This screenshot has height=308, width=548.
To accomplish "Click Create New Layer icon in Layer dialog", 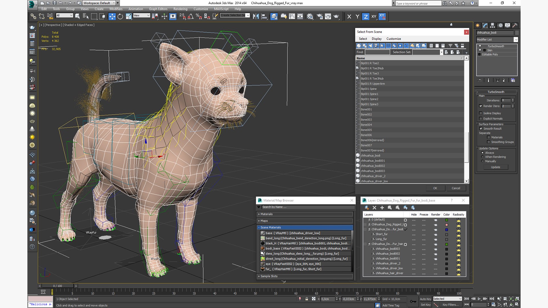I will pyautogui.click(x=366, y=208).
